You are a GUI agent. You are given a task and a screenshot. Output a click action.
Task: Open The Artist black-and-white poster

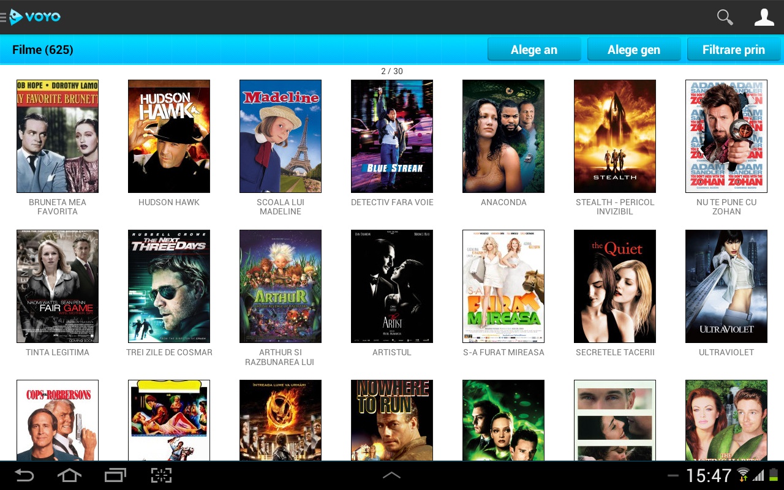(392, 286)
